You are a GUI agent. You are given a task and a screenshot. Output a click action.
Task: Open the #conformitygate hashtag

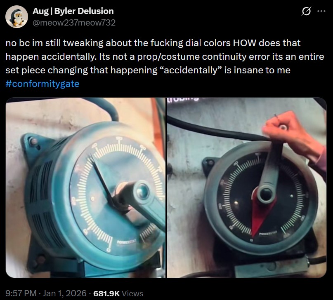[x=43, y=84]
